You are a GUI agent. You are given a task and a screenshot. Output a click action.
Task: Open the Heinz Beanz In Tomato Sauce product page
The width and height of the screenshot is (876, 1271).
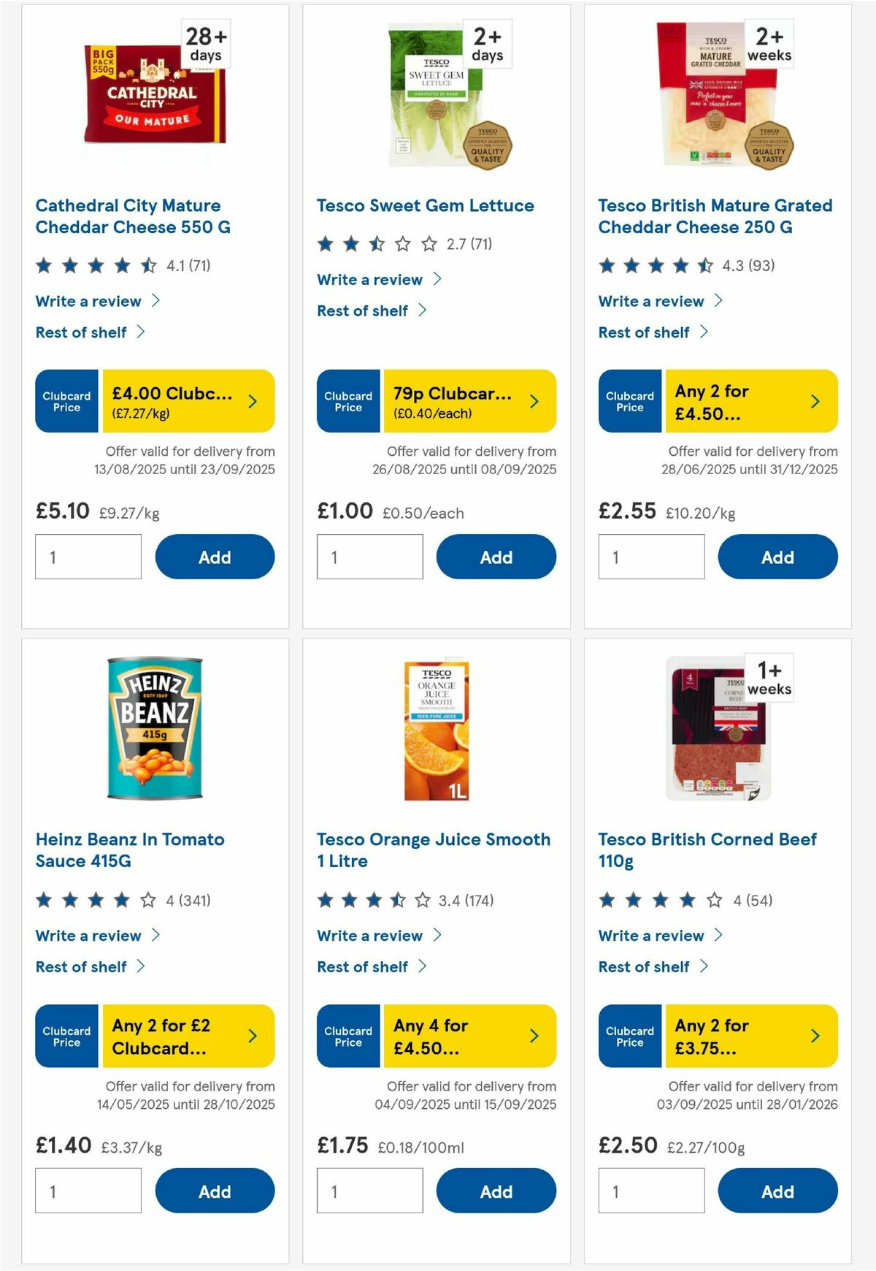(x=130, y=850)
